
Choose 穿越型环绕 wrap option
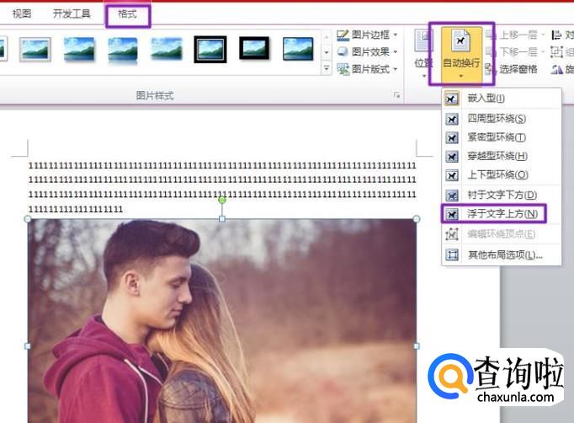501,157
